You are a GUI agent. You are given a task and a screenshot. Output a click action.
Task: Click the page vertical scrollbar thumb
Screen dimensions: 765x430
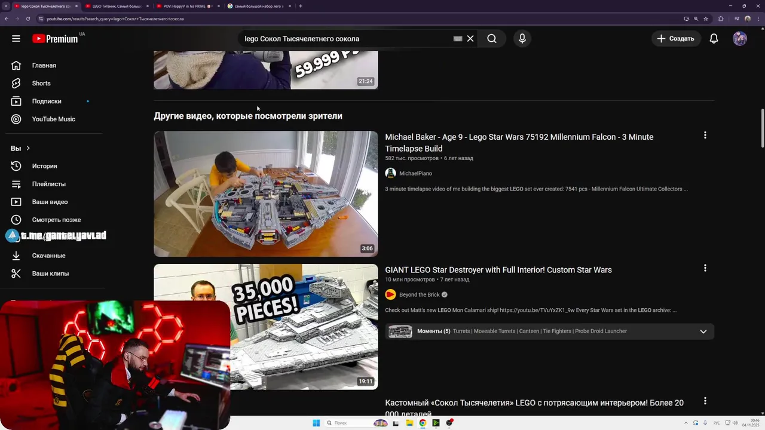pyautogui.click(x=762, y=128)
